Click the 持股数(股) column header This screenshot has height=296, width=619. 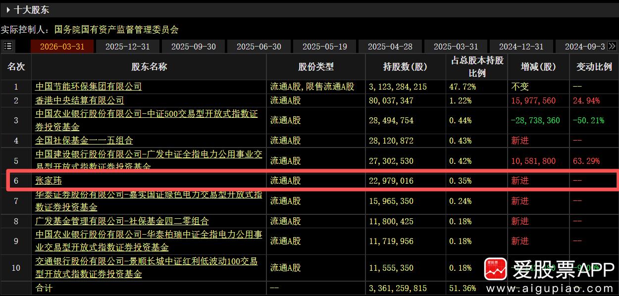coord(405,67)
